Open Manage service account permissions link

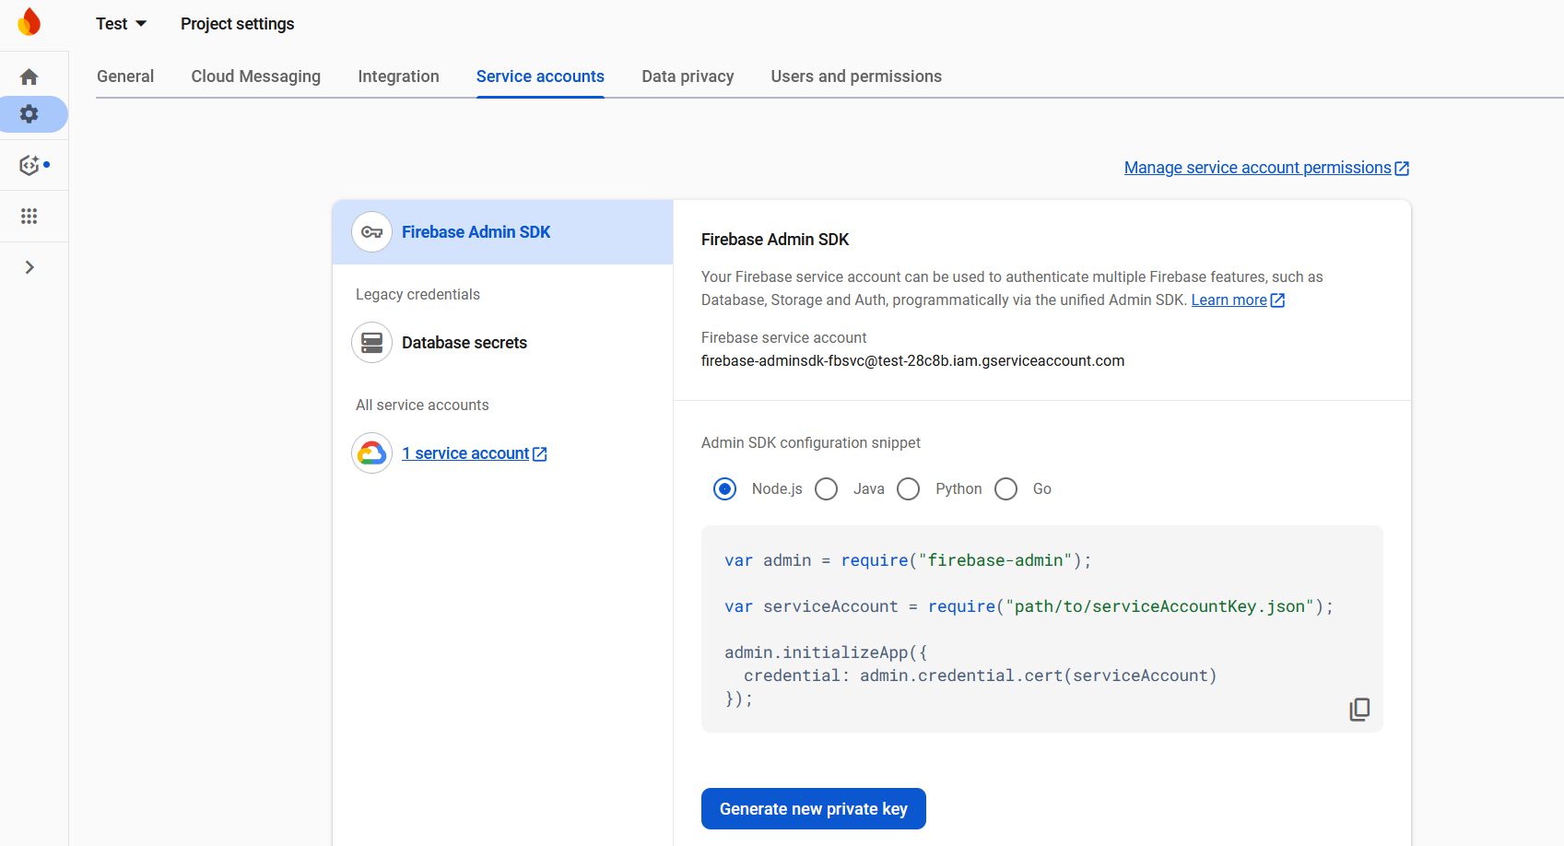(x=1257, y=168)
